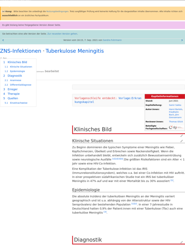This screenshot has height=247, width=185.
Task: Click 'Es gibt bislang keine freigegebene Version' notice
Action: point(31,25)
